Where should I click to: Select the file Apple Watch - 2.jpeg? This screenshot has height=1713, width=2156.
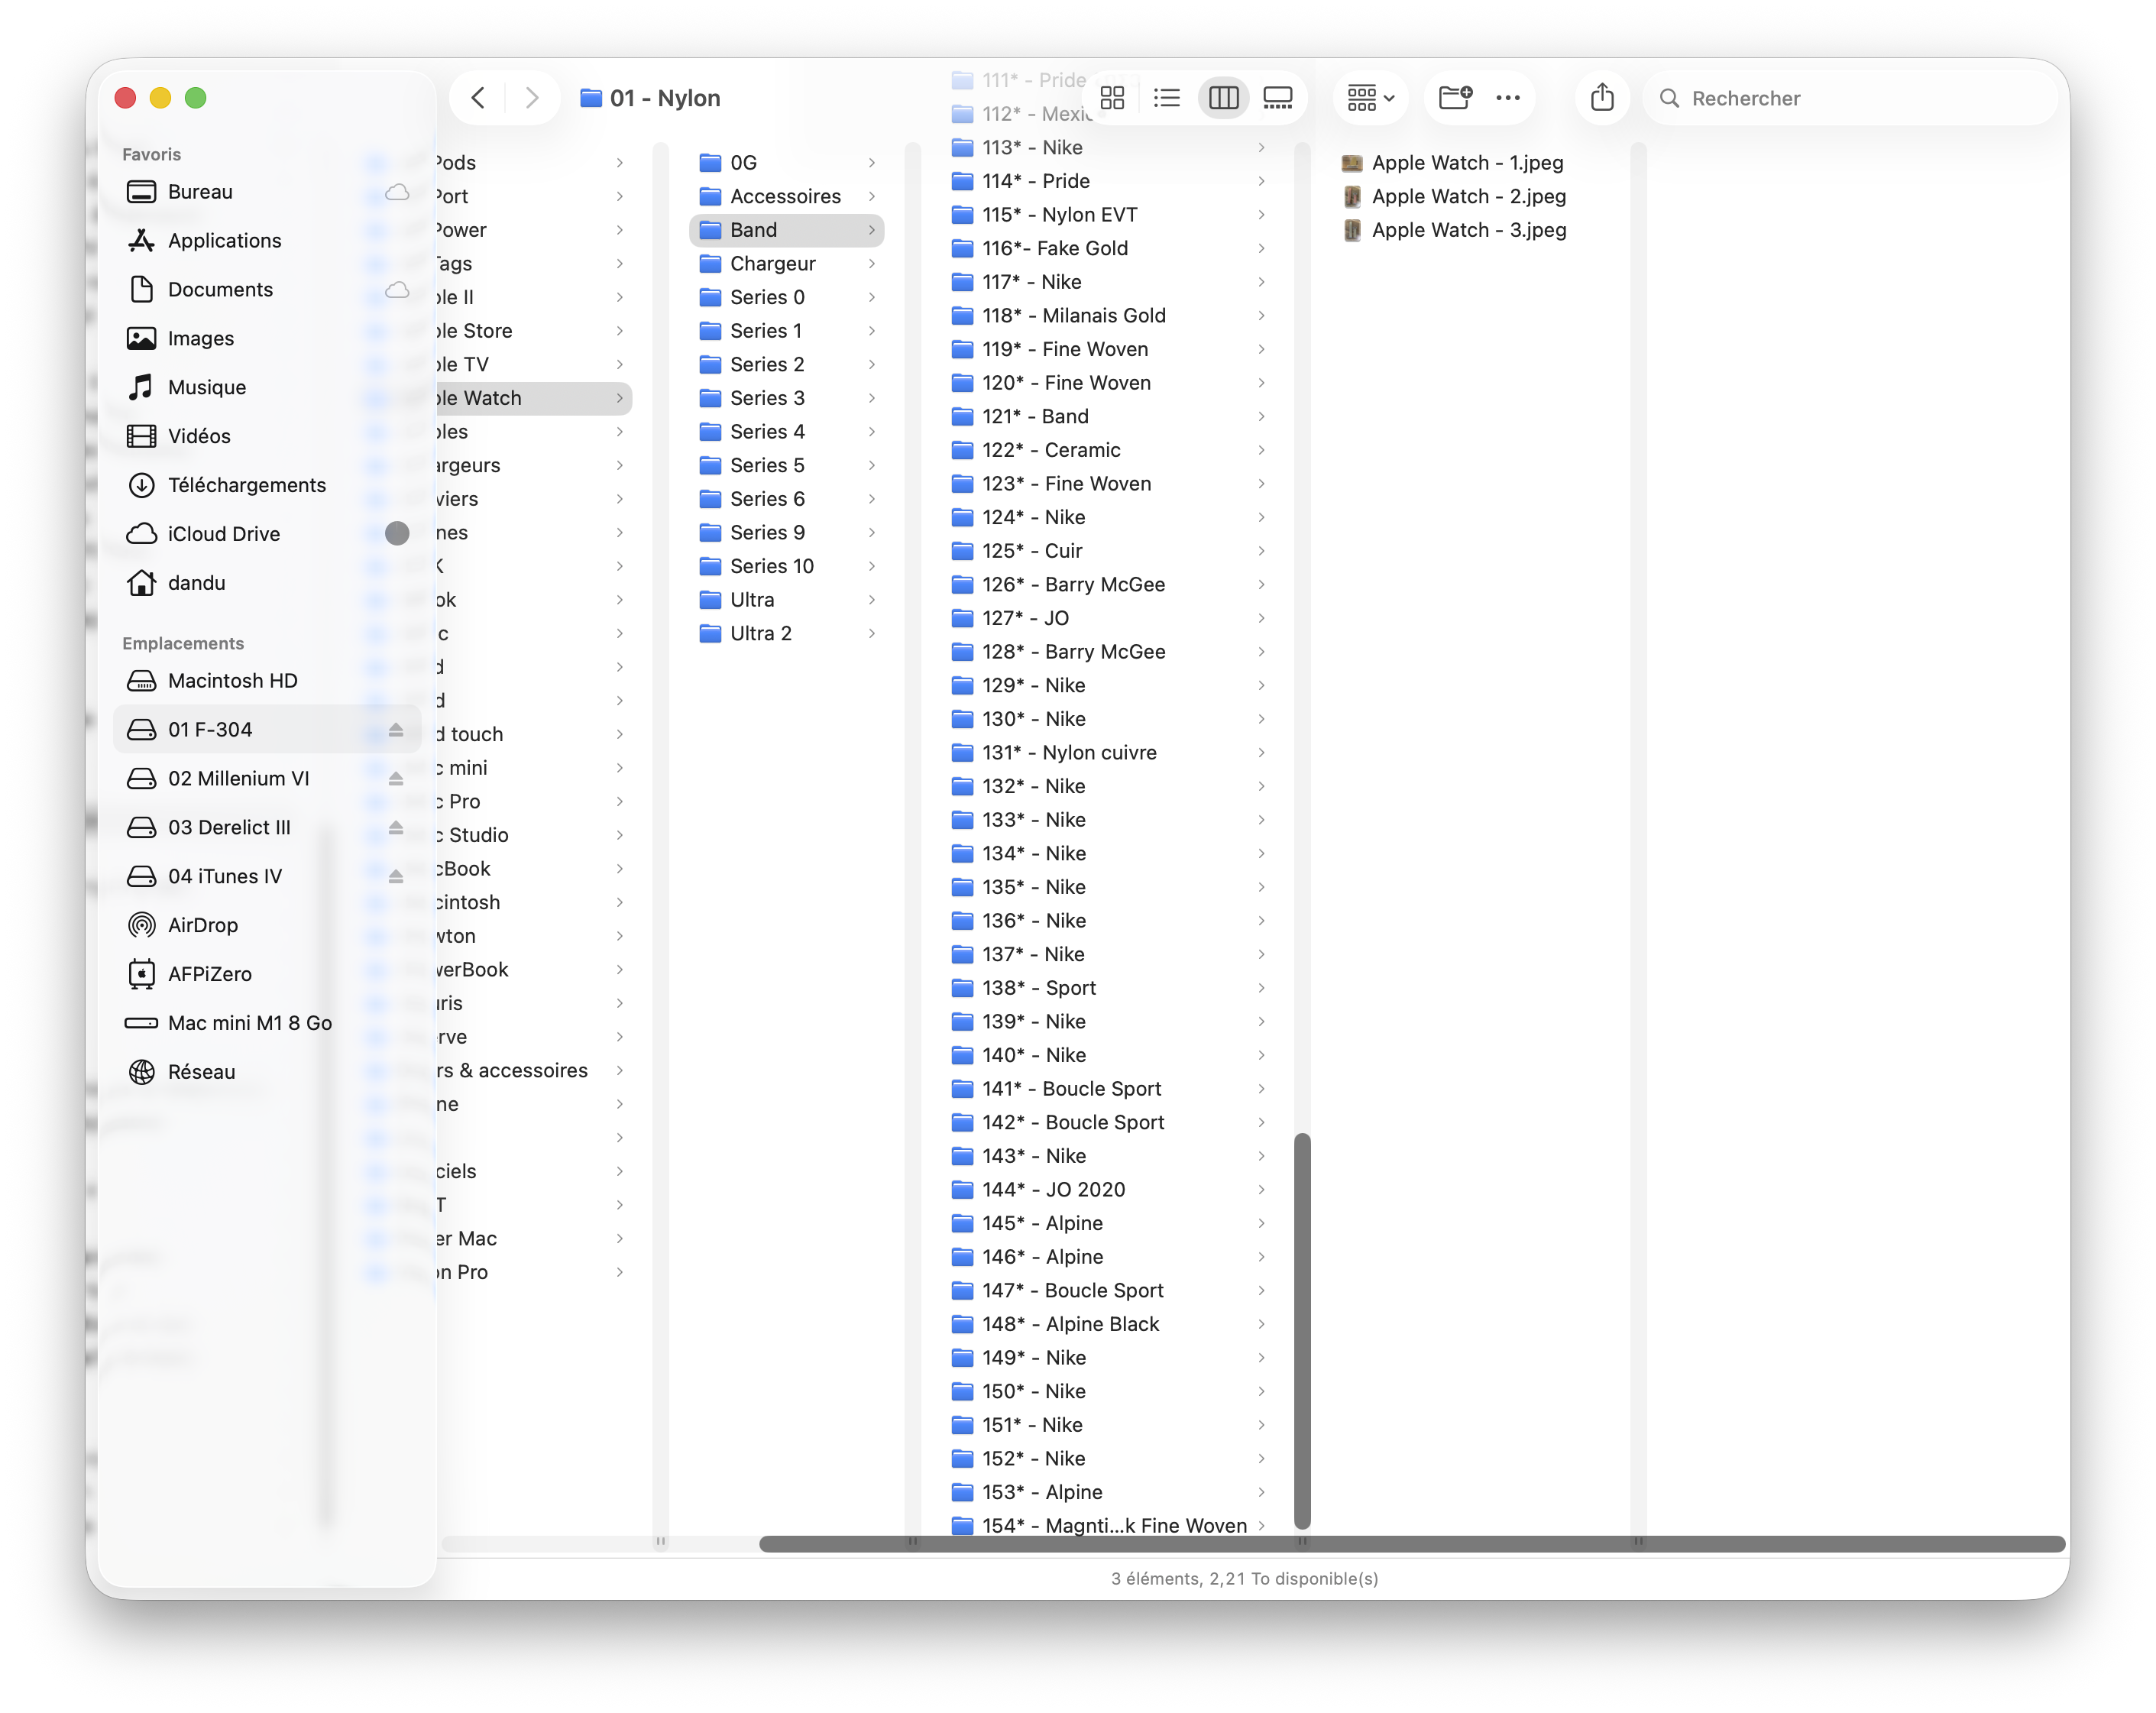coord(1468,197)
